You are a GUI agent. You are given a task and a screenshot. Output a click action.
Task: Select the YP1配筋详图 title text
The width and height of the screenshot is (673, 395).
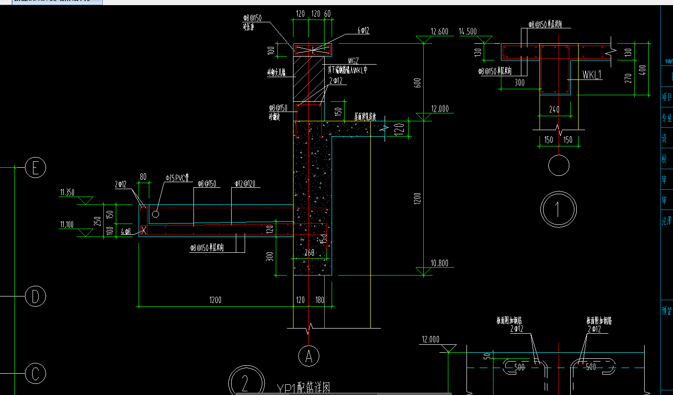(304, 388)
